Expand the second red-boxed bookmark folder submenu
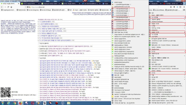The height and width of the screenshot is (105, 186). pos(167,24)
